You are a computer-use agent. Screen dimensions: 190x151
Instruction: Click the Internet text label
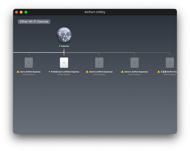[65, 46]
